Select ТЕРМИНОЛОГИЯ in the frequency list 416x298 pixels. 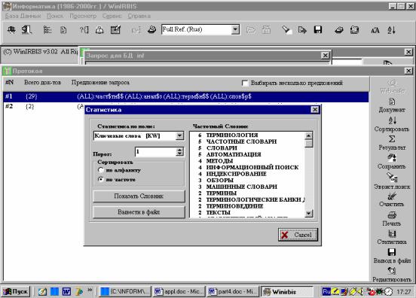(x=232, y=135)
